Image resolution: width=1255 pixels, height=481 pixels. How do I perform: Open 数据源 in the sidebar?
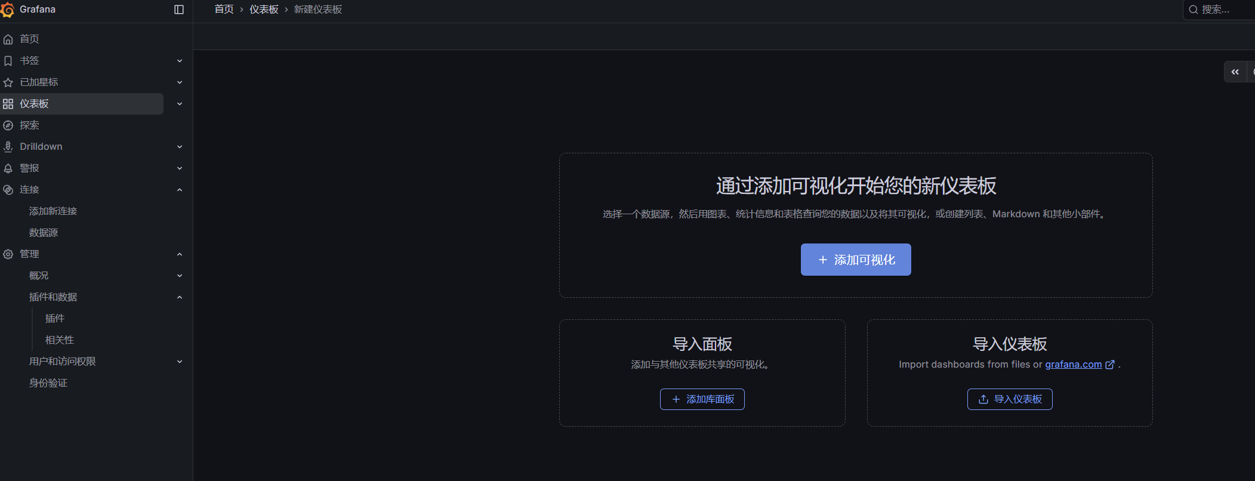click(44, 233)
